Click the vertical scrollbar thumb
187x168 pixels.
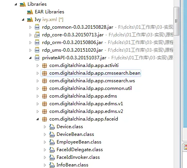point(176,21)
